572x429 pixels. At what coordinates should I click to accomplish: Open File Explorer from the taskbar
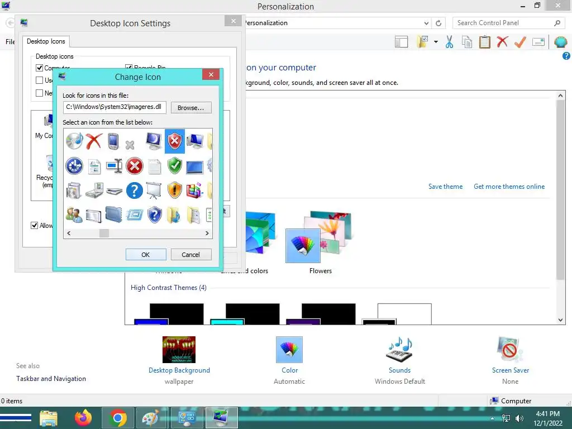coord(49,418)
